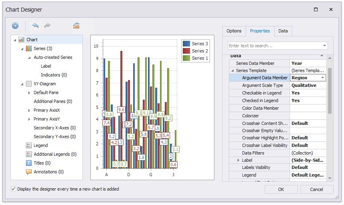This screenshot has height=205, width=344.
Task: Open the Argument Data Member dropdown
Action: pyautogui.click(x=322, y=78)
